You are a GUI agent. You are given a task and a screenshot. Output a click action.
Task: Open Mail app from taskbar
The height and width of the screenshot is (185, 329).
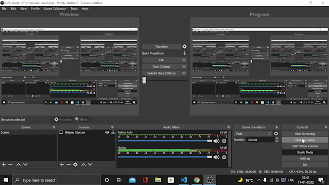133,180
